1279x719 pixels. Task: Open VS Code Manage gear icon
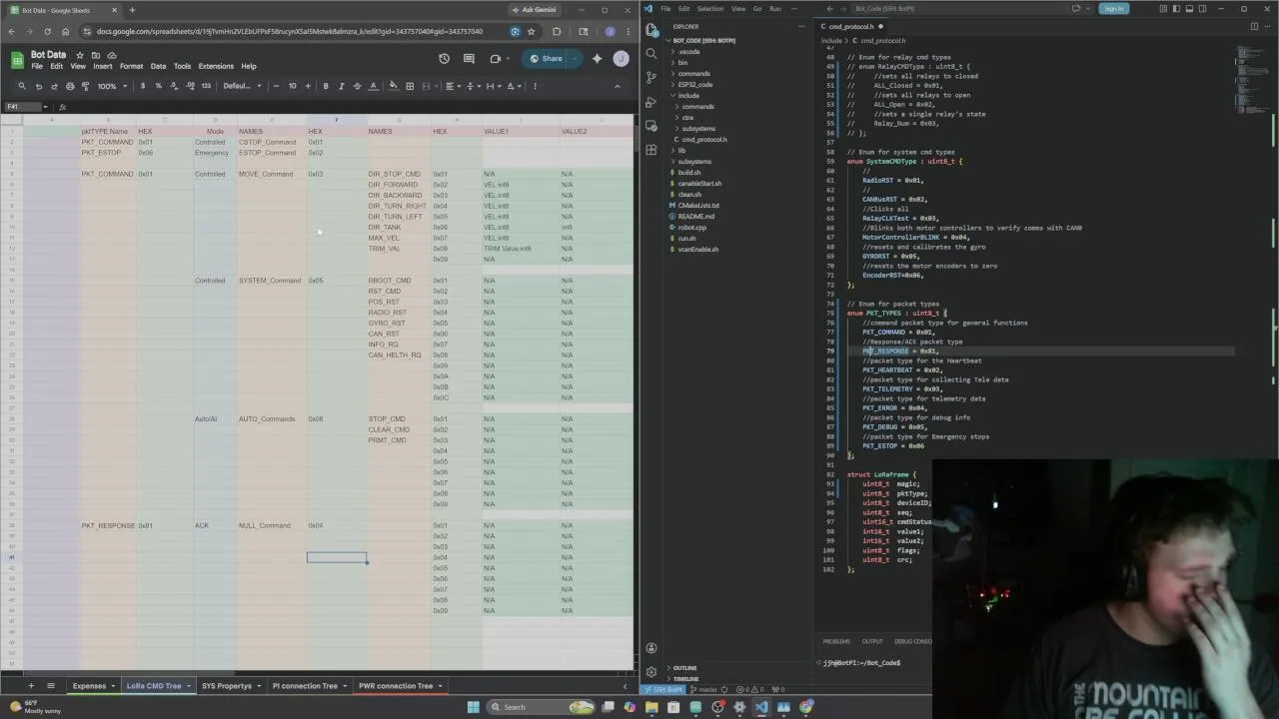651,672
